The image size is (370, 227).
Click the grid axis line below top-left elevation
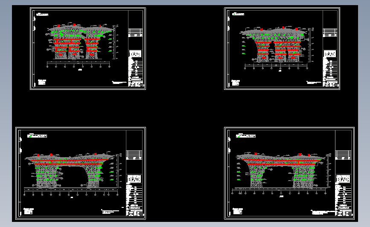tap(79, 63)
